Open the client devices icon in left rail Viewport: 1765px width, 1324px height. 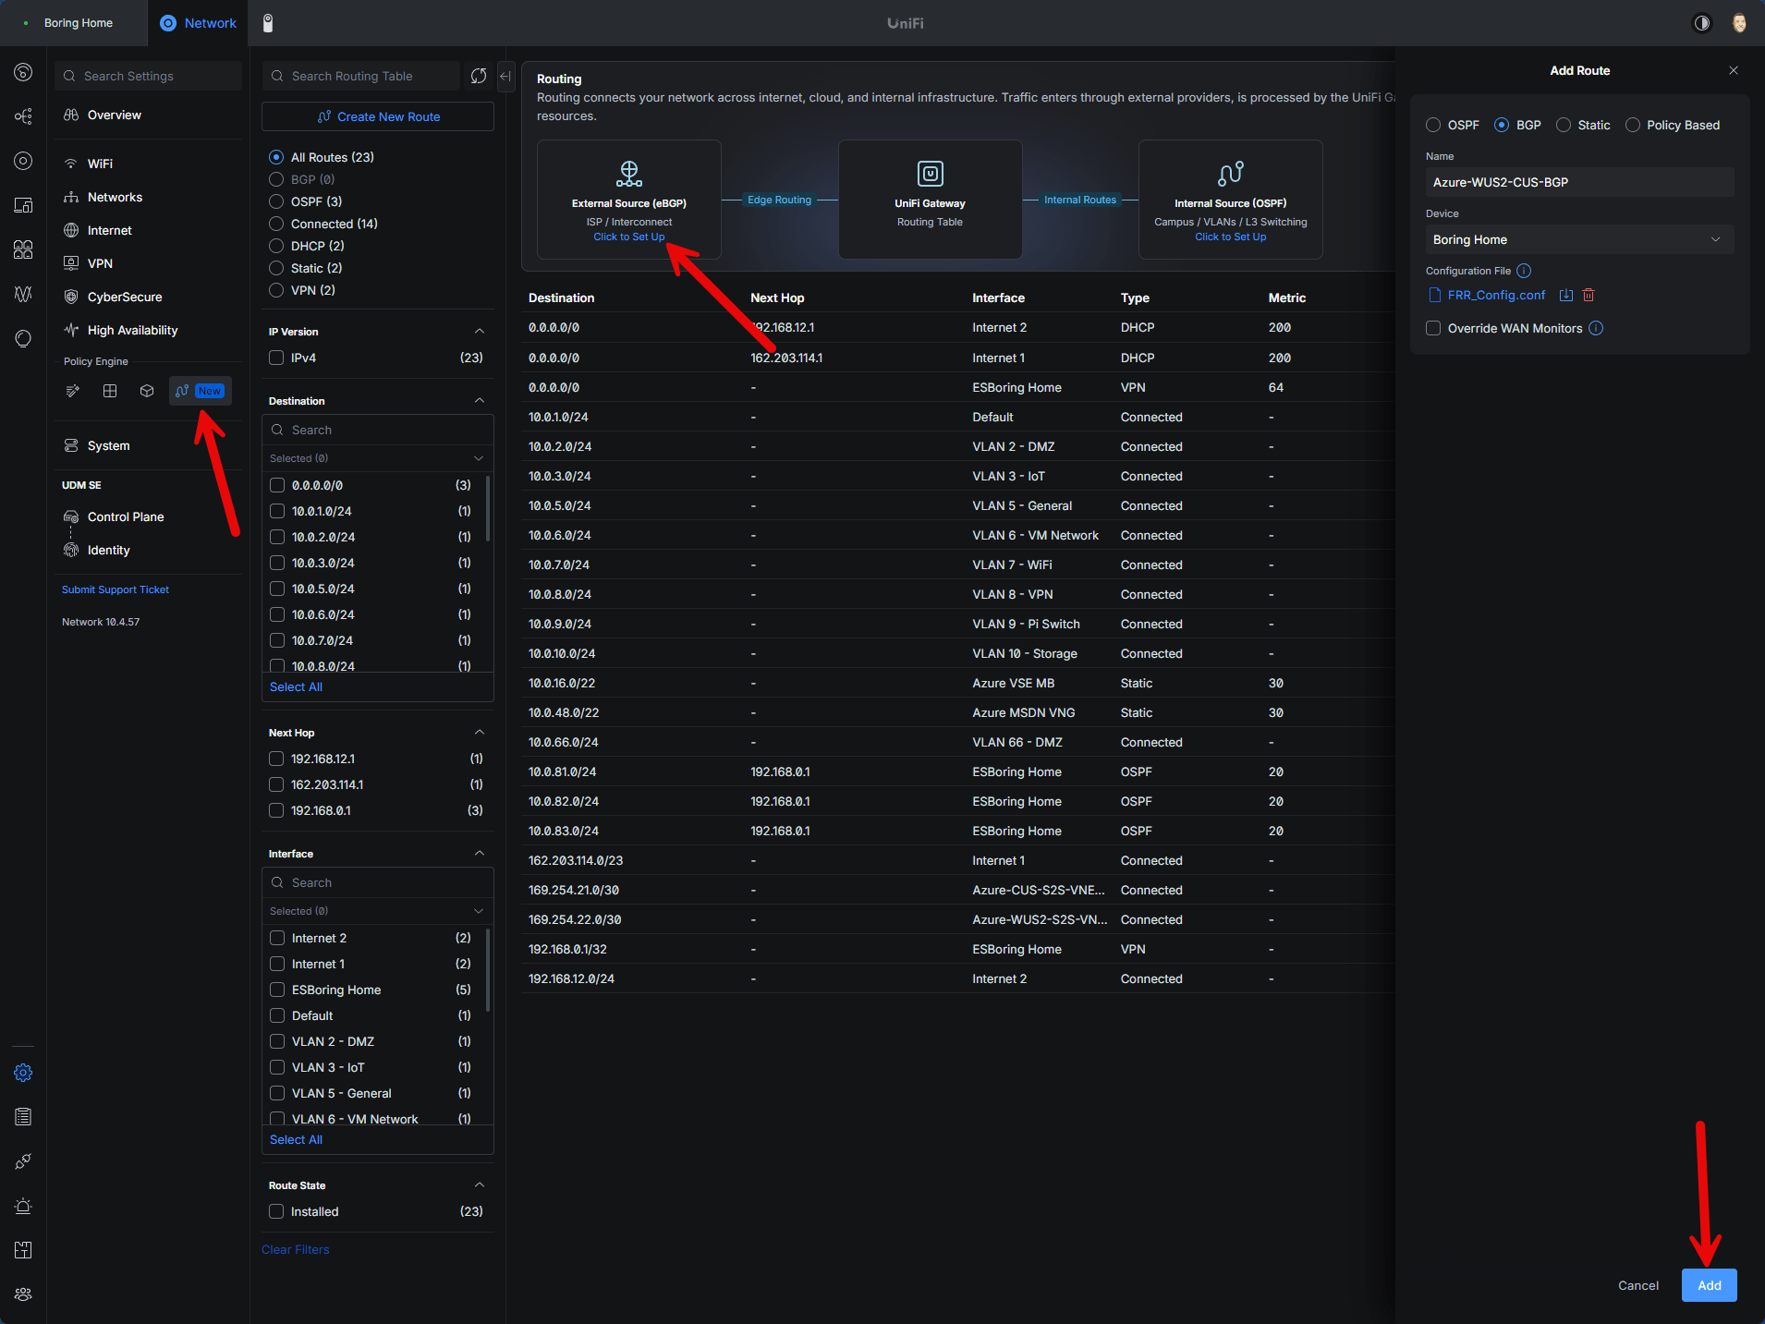pyautogui.click(x=23, y=205)
